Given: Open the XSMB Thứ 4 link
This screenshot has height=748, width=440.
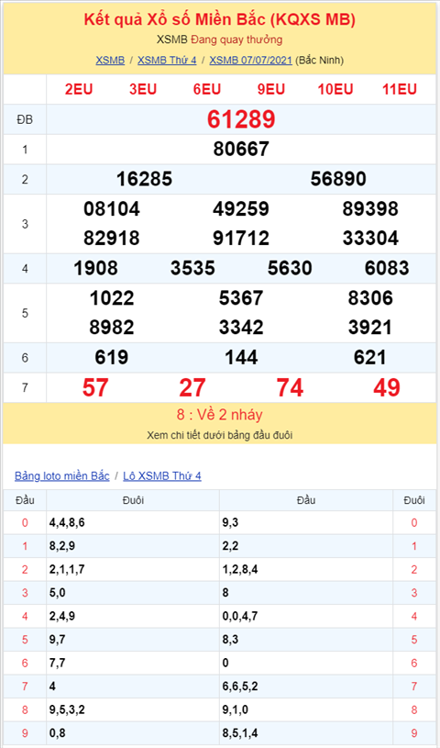Looking at the screenshot, I should click(x=167, y=60).
